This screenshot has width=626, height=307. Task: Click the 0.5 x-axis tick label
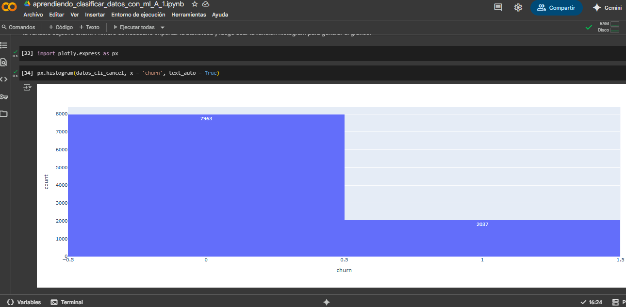click(x=344, y=260)
